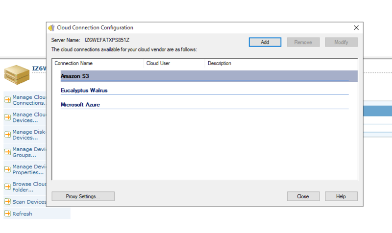Open Proxy Settings dialog

coord(83,196)
